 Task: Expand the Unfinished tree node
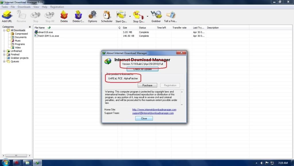coord(4,51)
